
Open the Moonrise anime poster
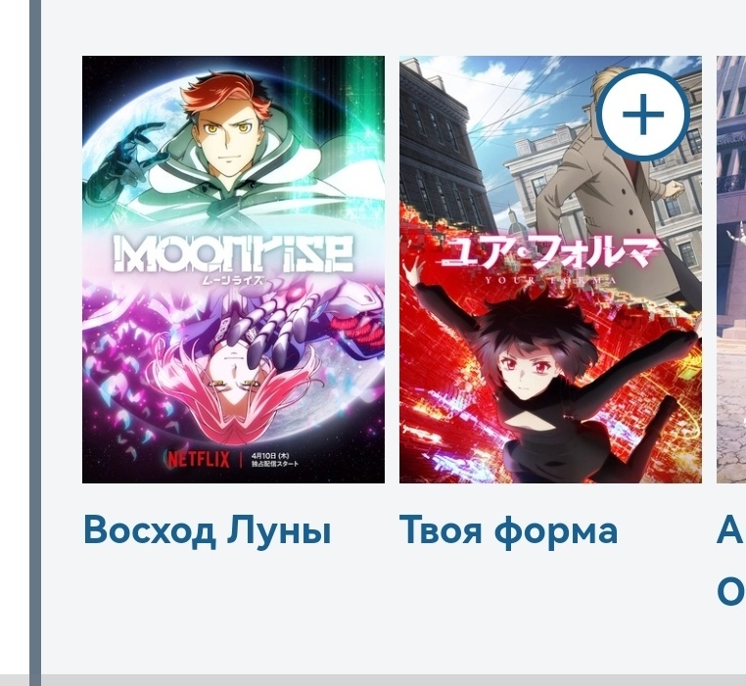click(x=233, y=269)
